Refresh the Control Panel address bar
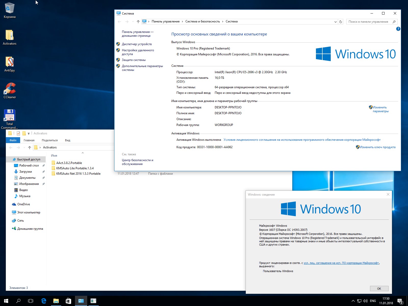Image resolution: width=408 pixels, height=306 pixels. pos(341,22)
